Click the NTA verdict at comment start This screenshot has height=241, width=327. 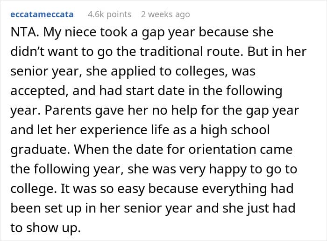pyautogui.click(x=25, y=32)
